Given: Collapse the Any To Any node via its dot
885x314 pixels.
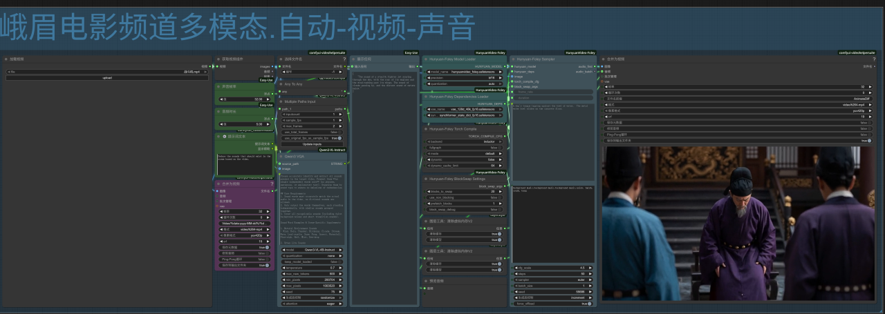Looking at the screenshot, I should click(281, 84).
